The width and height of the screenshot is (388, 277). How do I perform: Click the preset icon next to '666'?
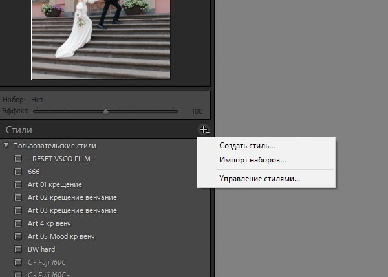(x=18, y=172)
